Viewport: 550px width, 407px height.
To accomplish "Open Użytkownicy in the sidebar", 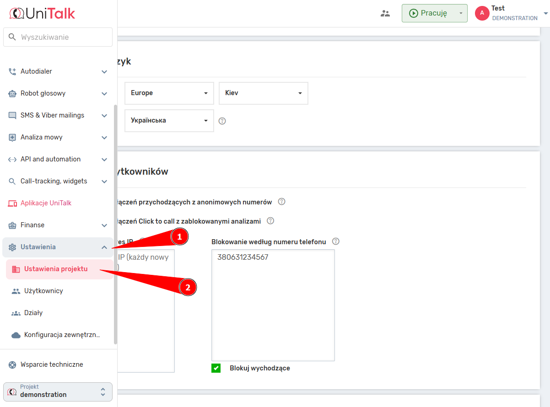I will (x=43, y=291).
